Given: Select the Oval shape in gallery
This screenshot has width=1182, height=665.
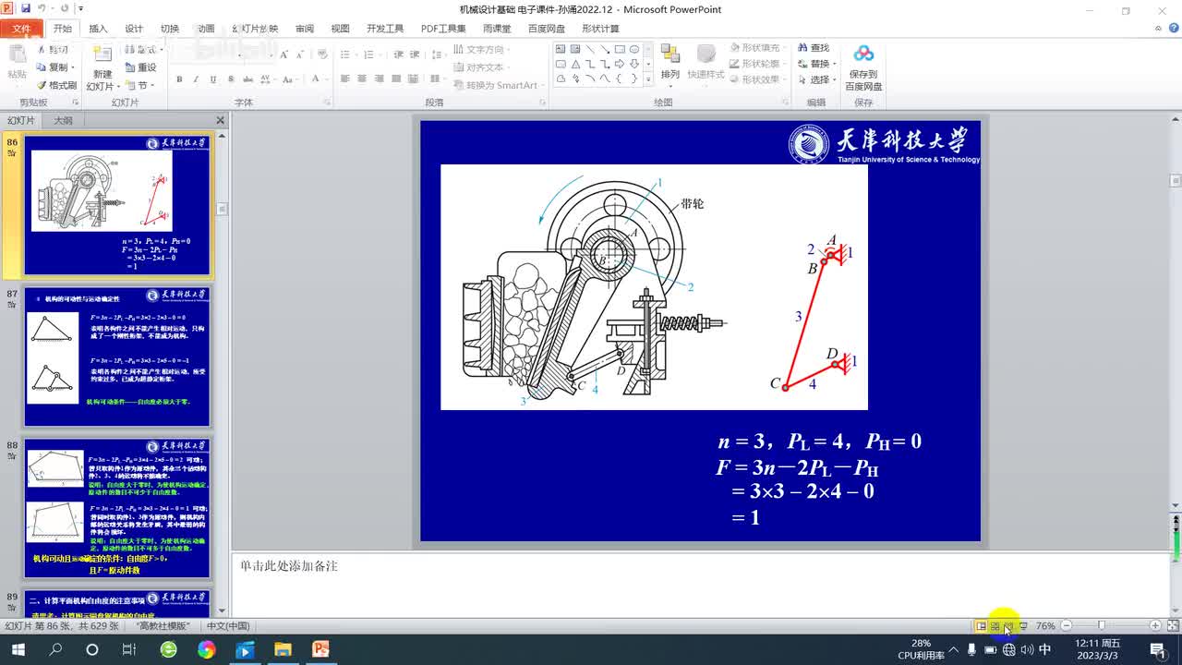Looking at the screenshot, I should click(634, 50).
